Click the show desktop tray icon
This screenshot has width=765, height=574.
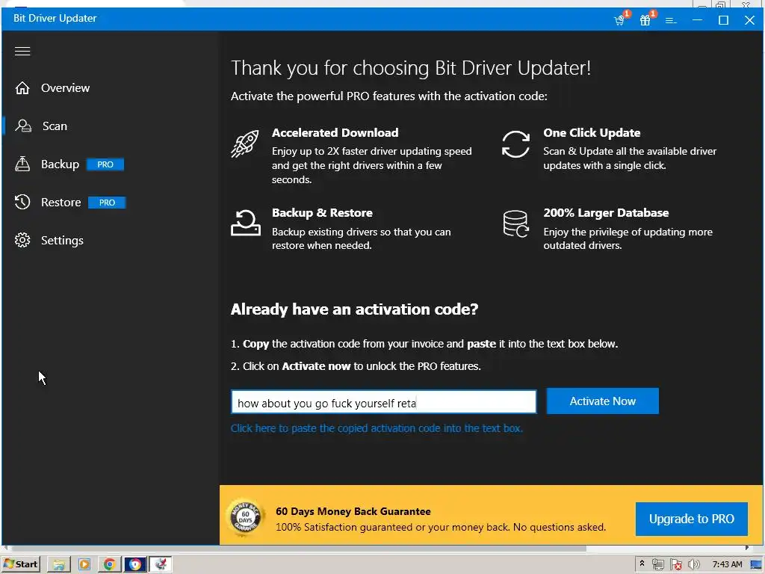(x=757, y=565)
